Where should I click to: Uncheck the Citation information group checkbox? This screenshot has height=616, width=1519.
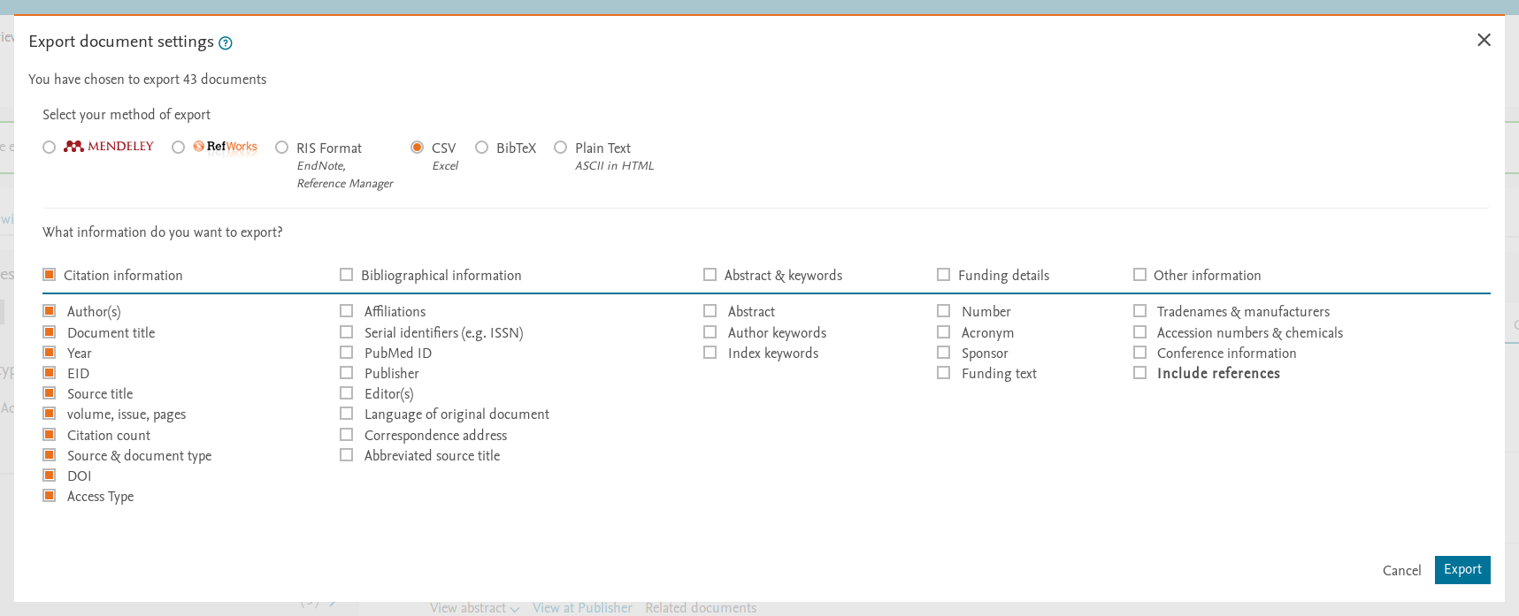point(50,275)
